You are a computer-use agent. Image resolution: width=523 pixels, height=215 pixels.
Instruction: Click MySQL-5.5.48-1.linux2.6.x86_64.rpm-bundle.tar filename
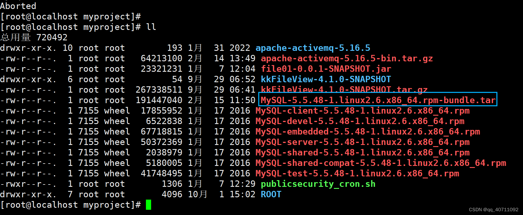tap(378, 100)
